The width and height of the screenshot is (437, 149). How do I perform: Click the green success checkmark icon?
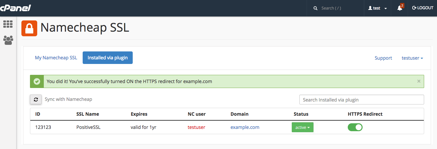(x=37, y=81)
